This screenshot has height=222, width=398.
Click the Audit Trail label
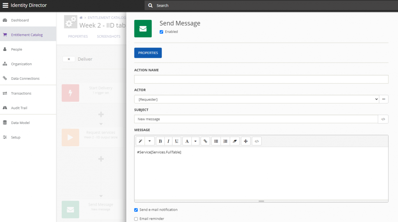point(19,108)
